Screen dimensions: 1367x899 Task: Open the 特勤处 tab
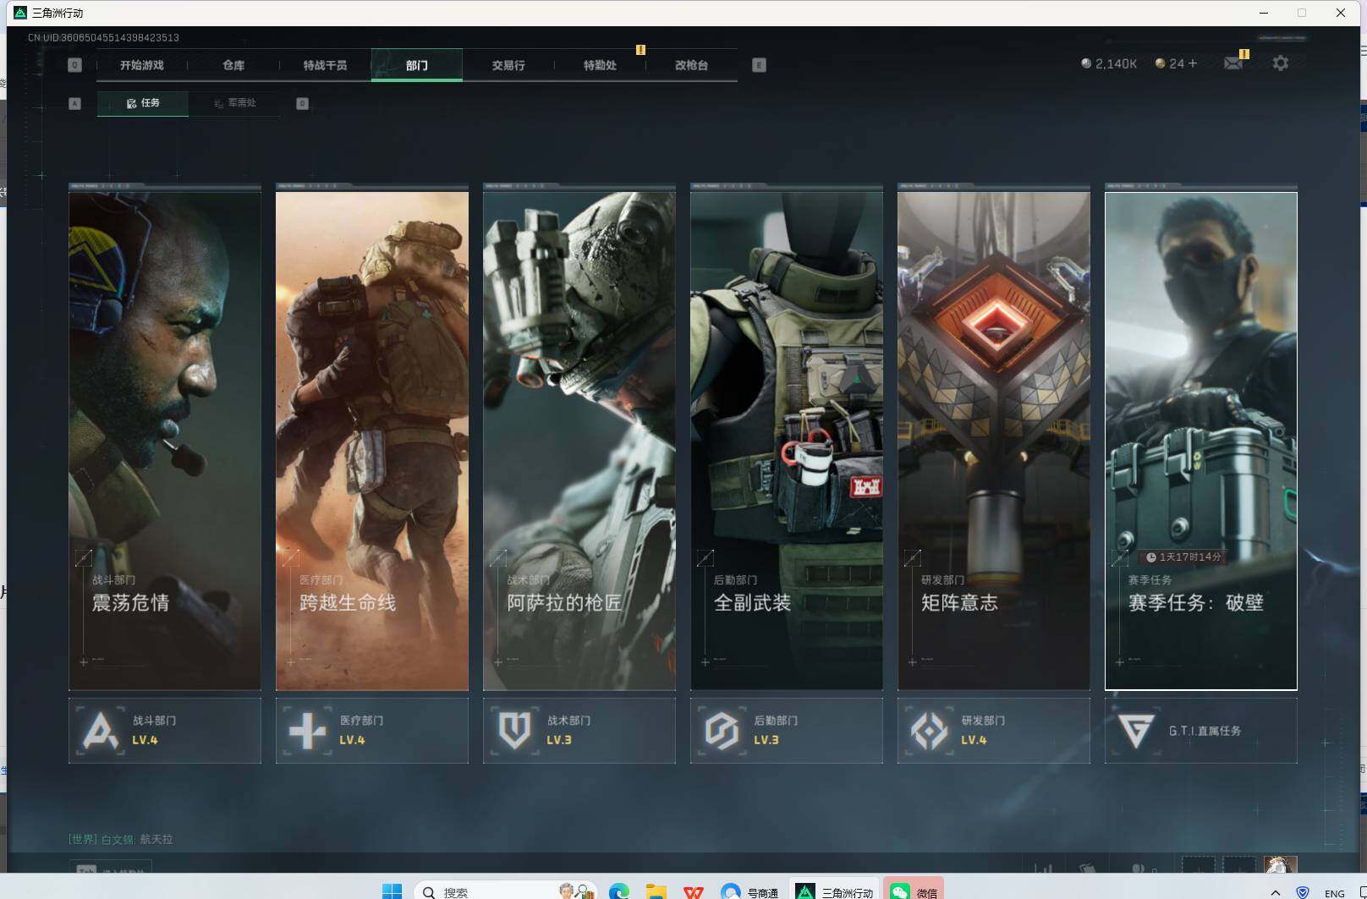coord(600,65)
